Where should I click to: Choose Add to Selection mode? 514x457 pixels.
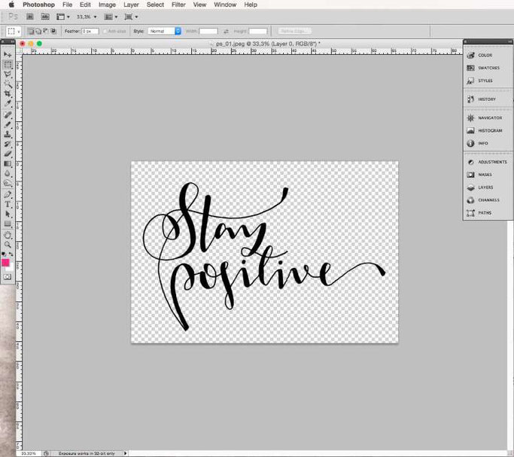(x=38, y=31)
